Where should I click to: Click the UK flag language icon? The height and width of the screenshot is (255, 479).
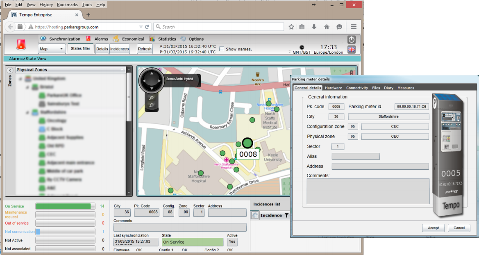352,50
